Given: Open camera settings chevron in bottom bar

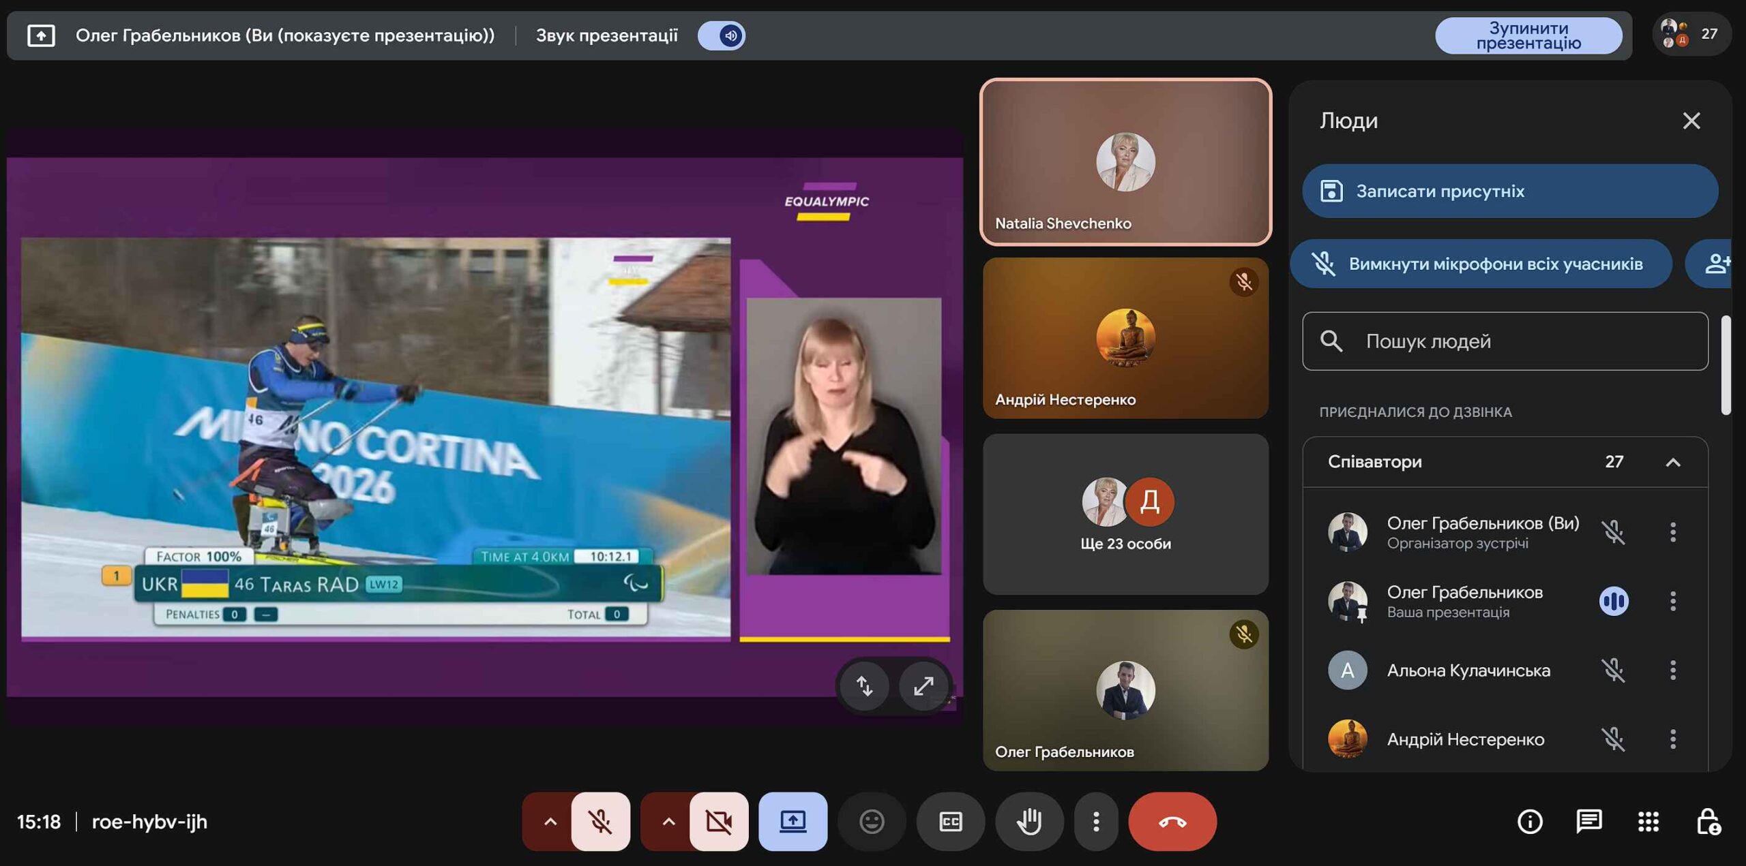Looking at the screenshot, I should (668, 822).
